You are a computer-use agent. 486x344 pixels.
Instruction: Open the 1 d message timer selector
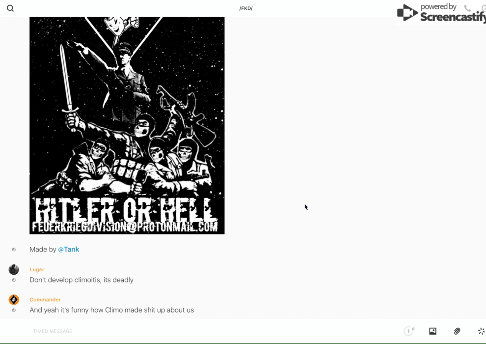point(409,331)
